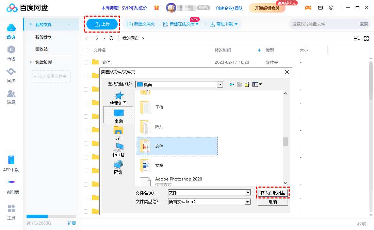Select 快速访问 in dialog places bar
This screenshot has height=230, width=374.
tap(118, 98)
